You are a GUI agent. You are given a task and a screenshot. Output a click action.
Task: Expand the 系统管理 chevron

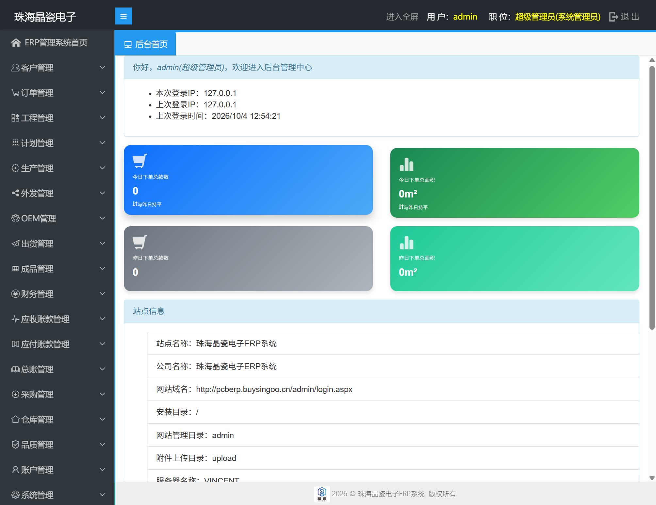point(103,495)
